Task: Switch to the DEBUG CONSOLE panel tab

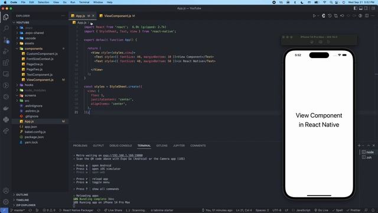Action: tap(120, 146)
